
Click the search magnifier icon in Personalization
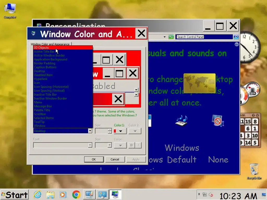(236, 37)
